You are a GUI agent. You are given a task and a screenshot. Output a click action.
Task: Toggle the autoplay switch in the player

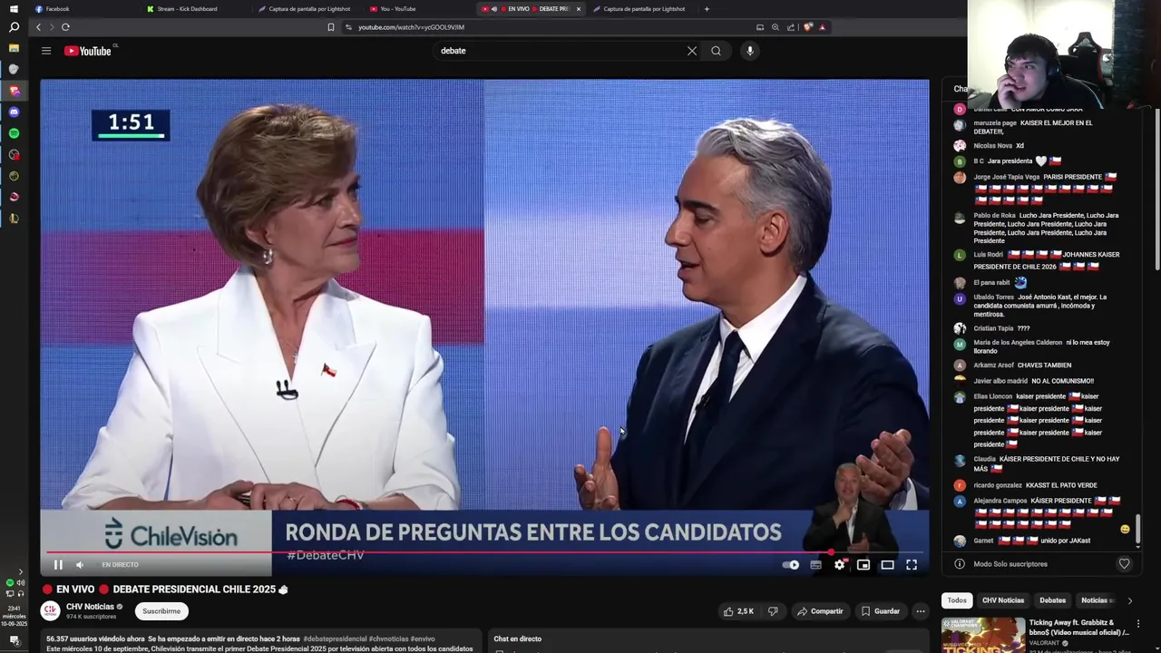[x=791, y=565]
